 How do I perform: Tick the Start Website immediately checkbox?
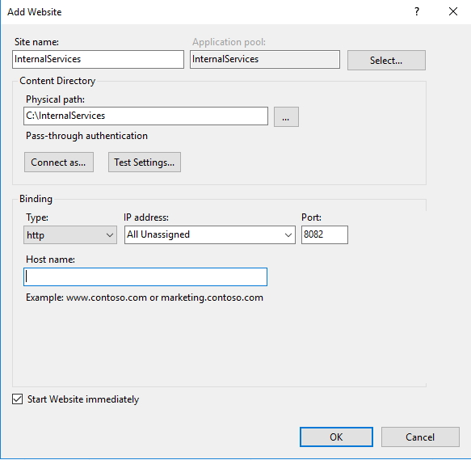(x=18, y=399)
